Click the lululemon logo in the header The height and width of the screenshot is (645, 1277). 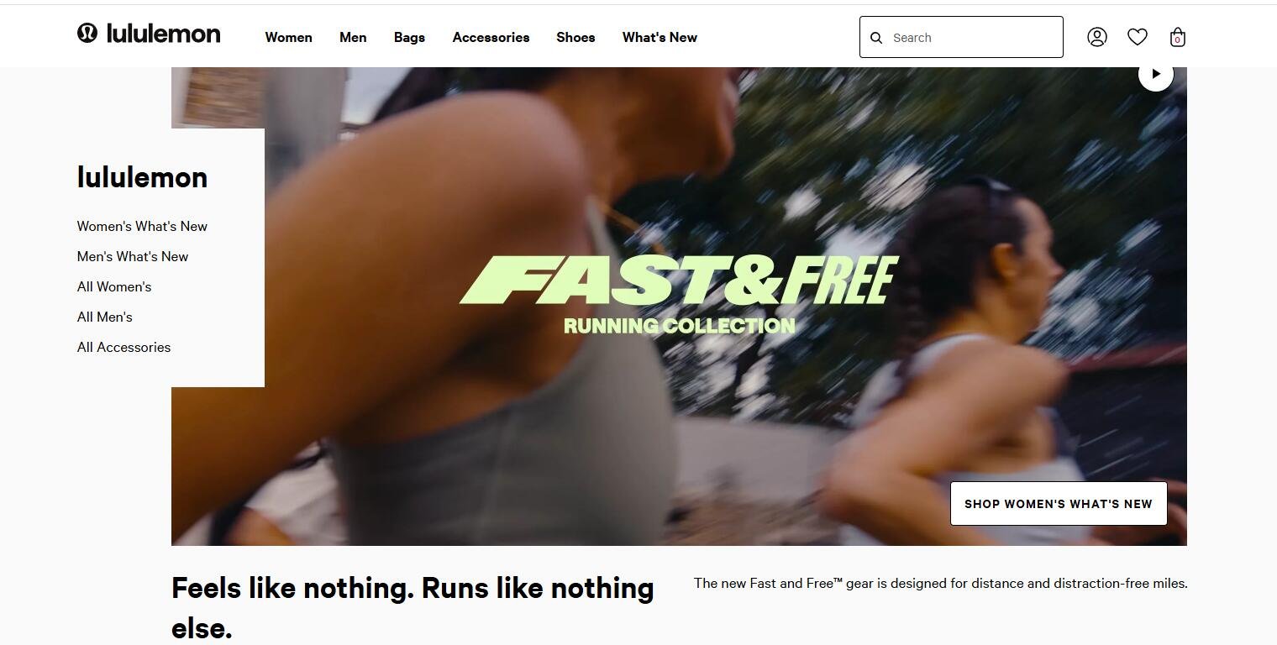(x=149, y=34)
